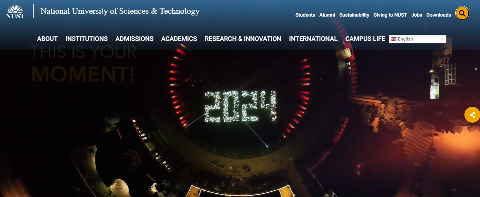Image resolution: width=480 pixels, height=197 pixels.
Task: Click the UK flag language icon
Action: 394,39
